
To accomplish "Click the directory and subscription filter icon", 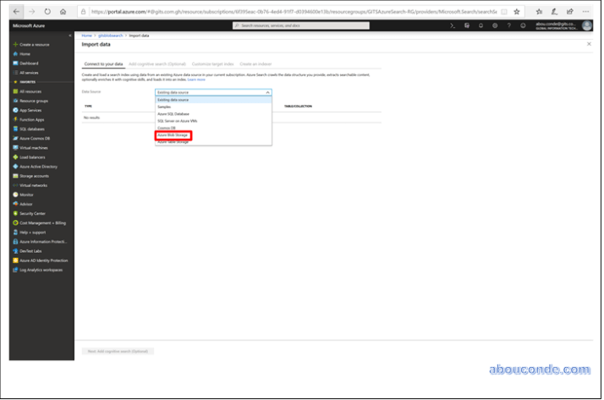I will point(467,26).
